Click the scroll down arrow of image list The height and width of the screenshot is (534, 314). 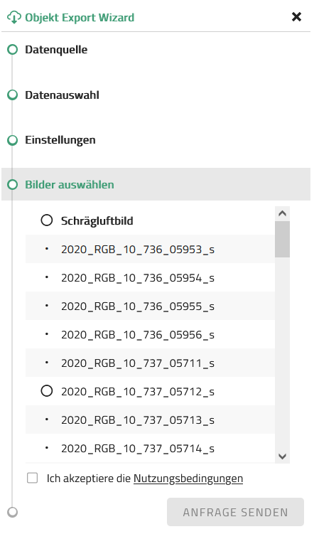[x=282, y=456]
